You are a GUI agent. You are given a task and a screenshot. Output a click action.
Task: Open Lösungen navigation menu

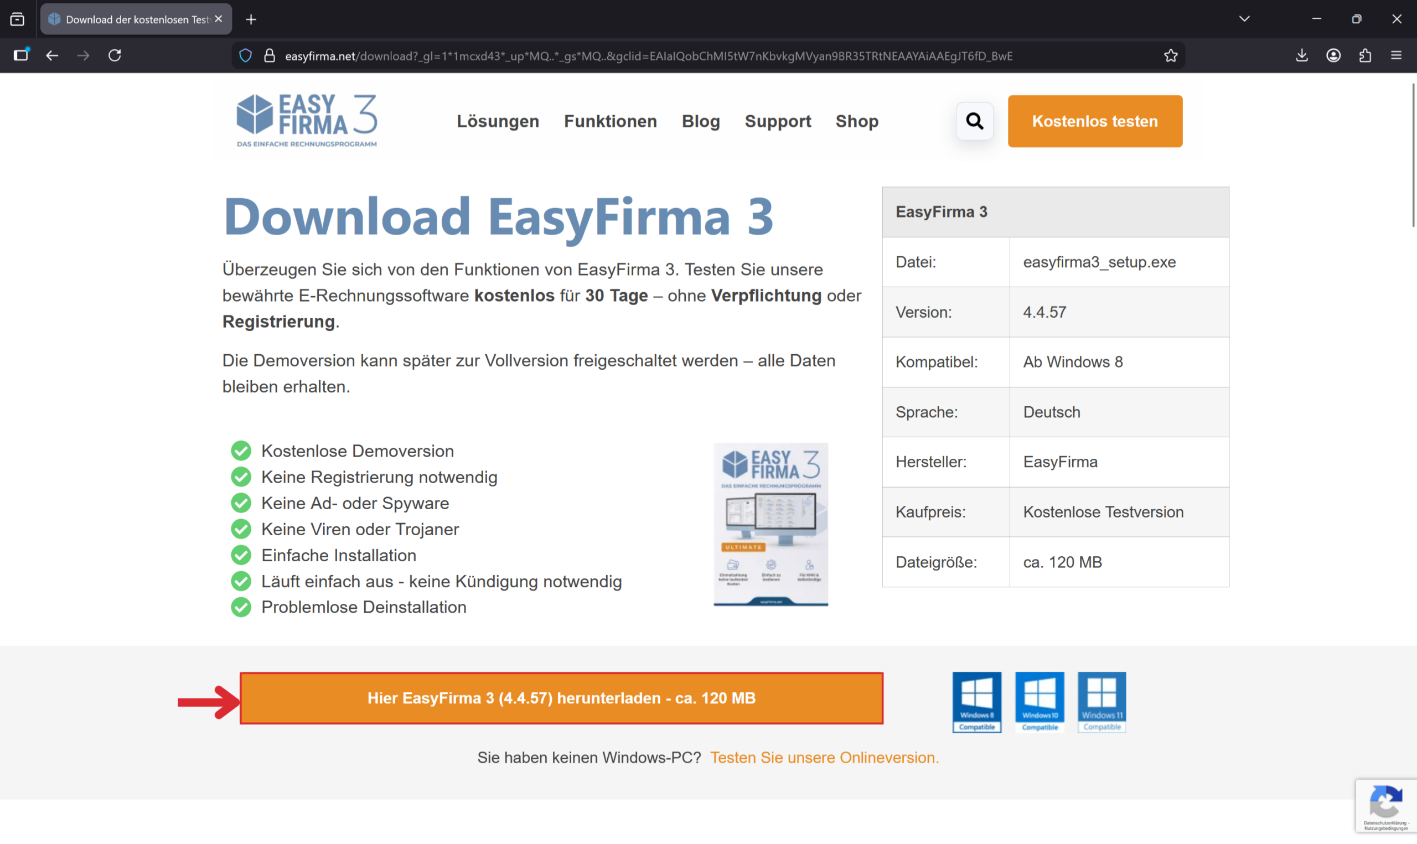point(498,121)
